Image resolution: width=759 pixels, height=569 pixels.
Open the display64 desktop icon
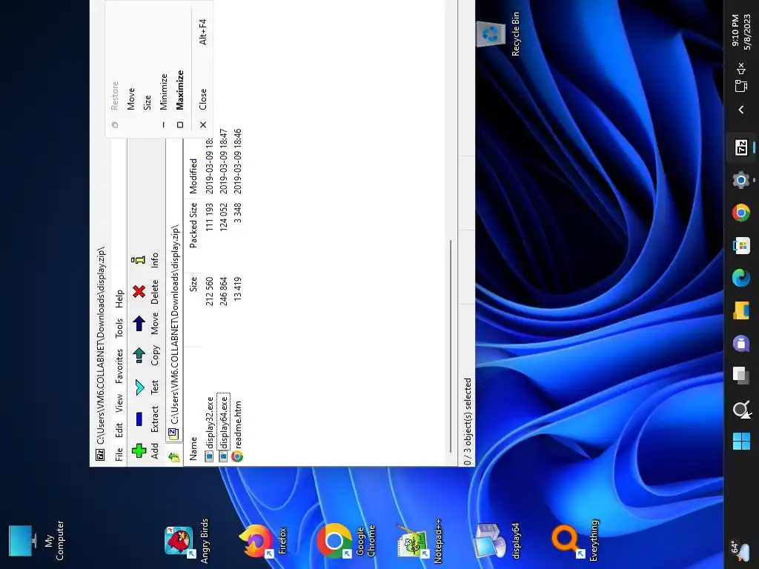tap(497, 540)
